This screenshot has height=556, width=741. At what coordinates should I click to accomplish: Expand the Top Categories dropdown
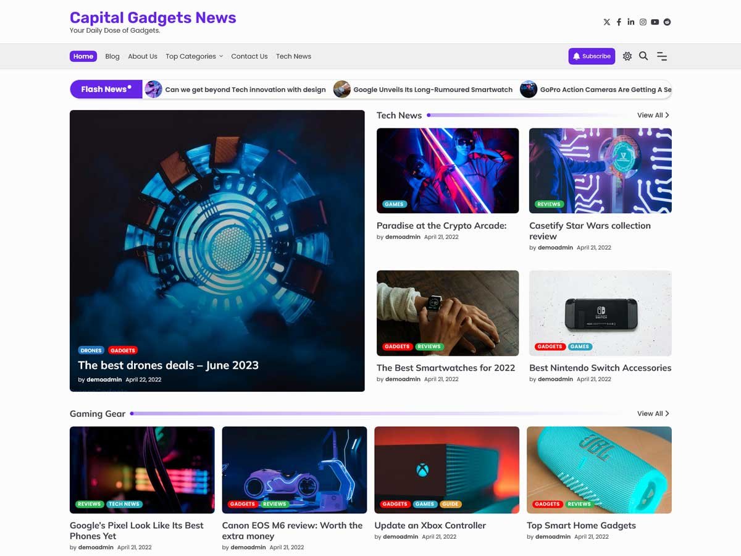click(194, 56)
